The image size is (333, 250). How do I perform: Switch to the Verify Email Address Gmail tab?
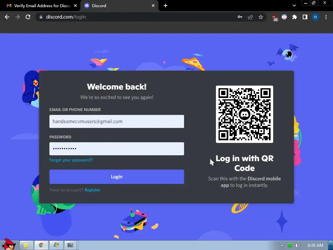click(x=40, y=6)
